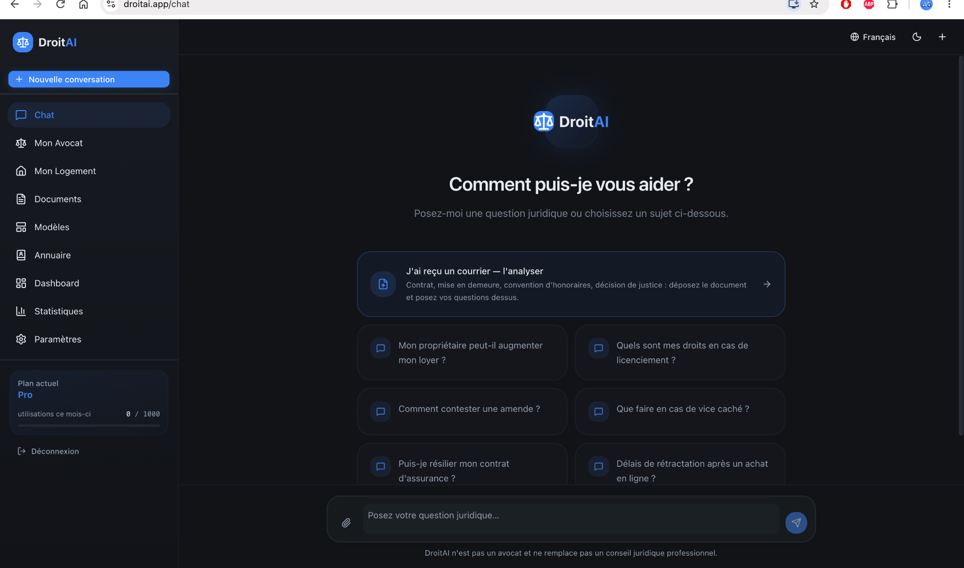The height and width of the screenshot is (568, 964).
Task: Select 'Puis-je résilier mon contrat d'assurance ?'
Action: coord(462,464)
